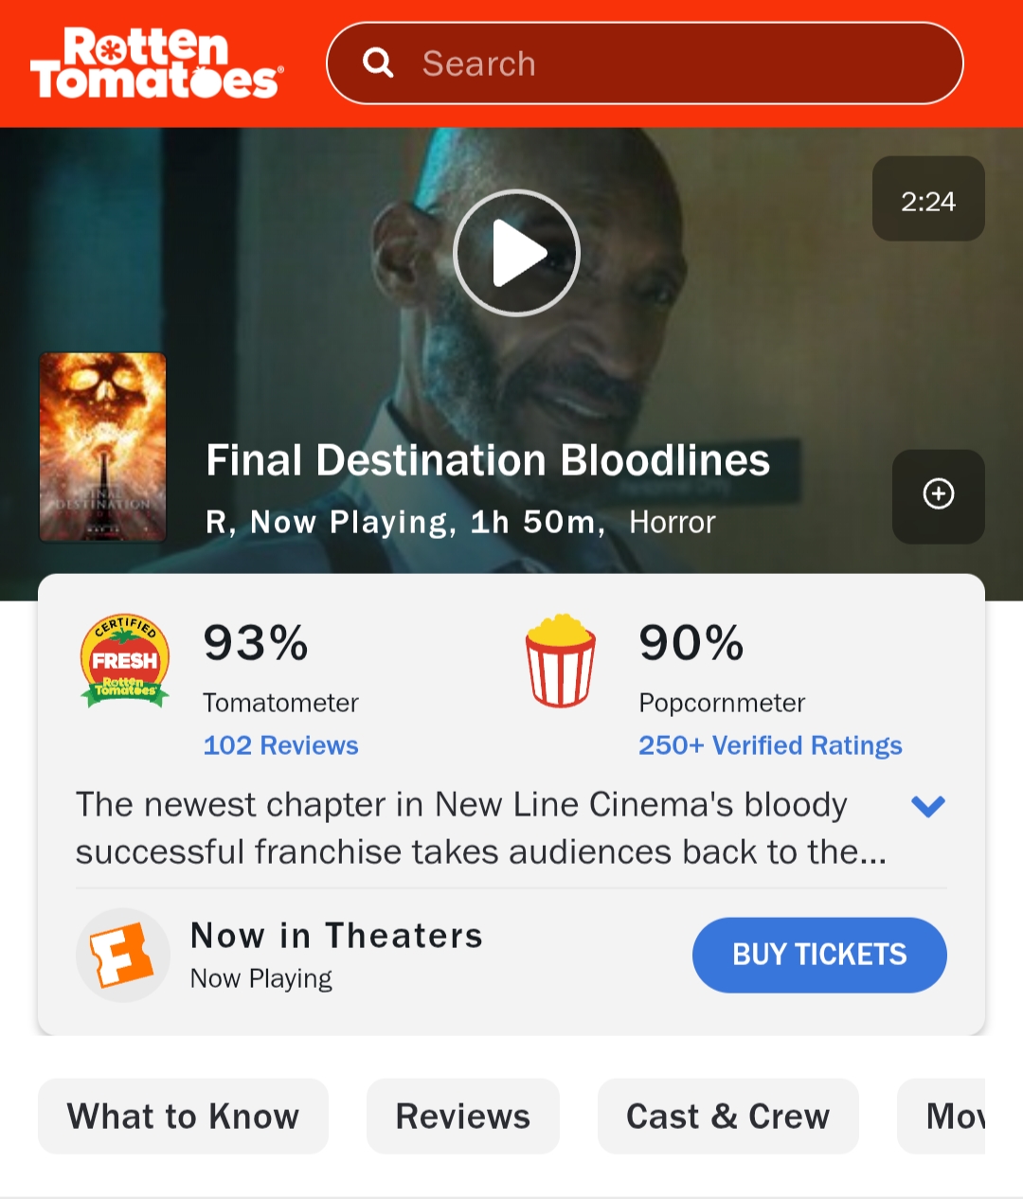Viewport: 1023px width, 1199px height.
Task: Select the What to Know tab
Action: click(183, 1116)
